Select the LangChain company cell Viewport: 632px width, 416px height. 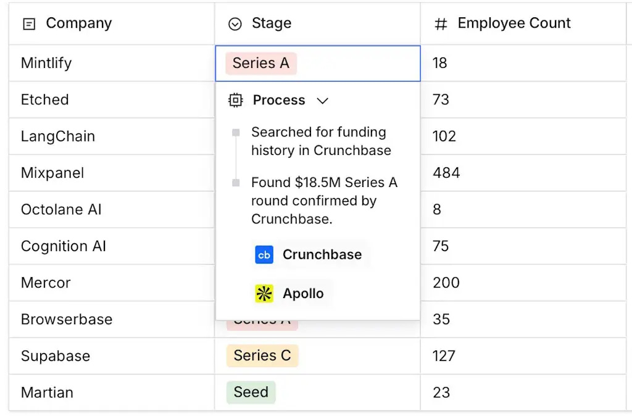point(58,136)
